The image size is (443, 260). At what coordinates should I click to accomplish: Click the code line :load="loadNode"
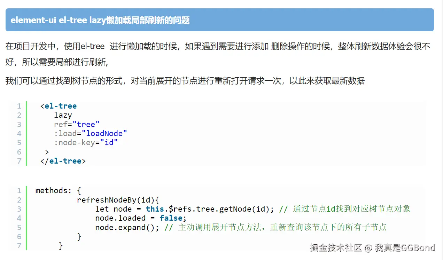(91, 133)
